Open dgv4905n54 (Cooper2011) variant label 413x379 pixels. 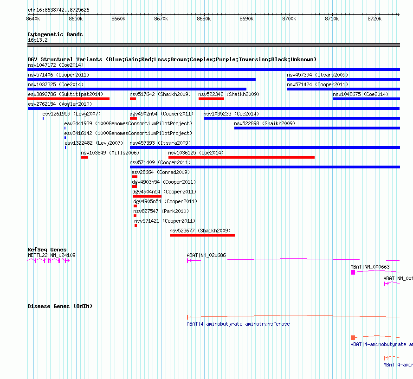[165, 201]
